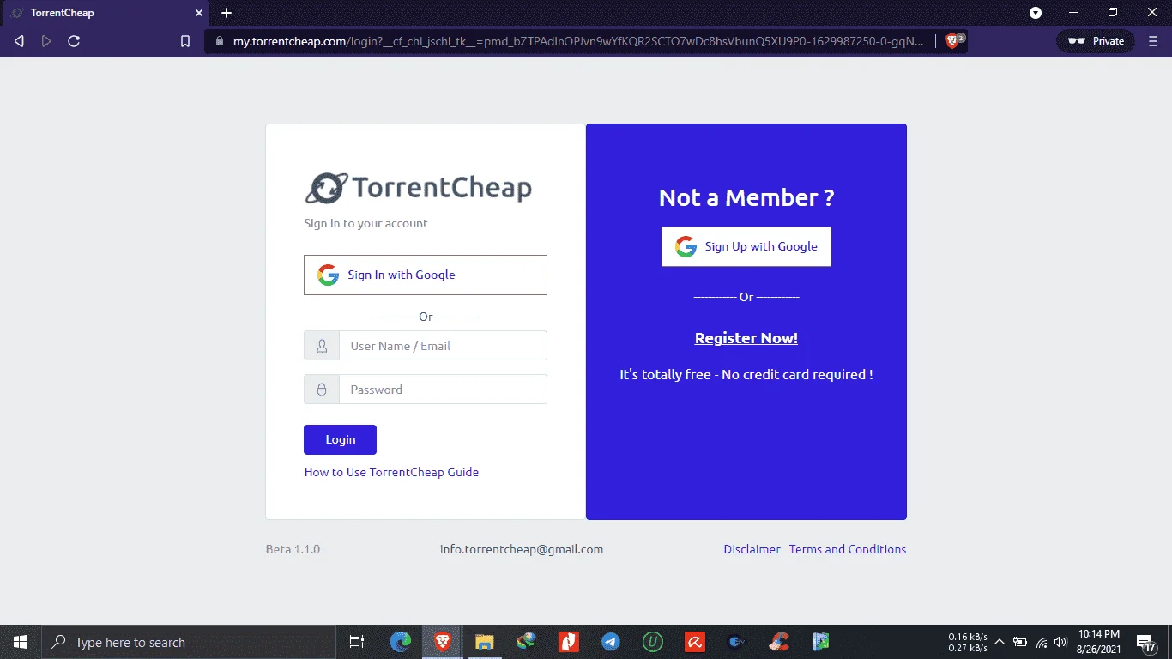Launch Microsoft Edge from taskbar

coord(401,642)
